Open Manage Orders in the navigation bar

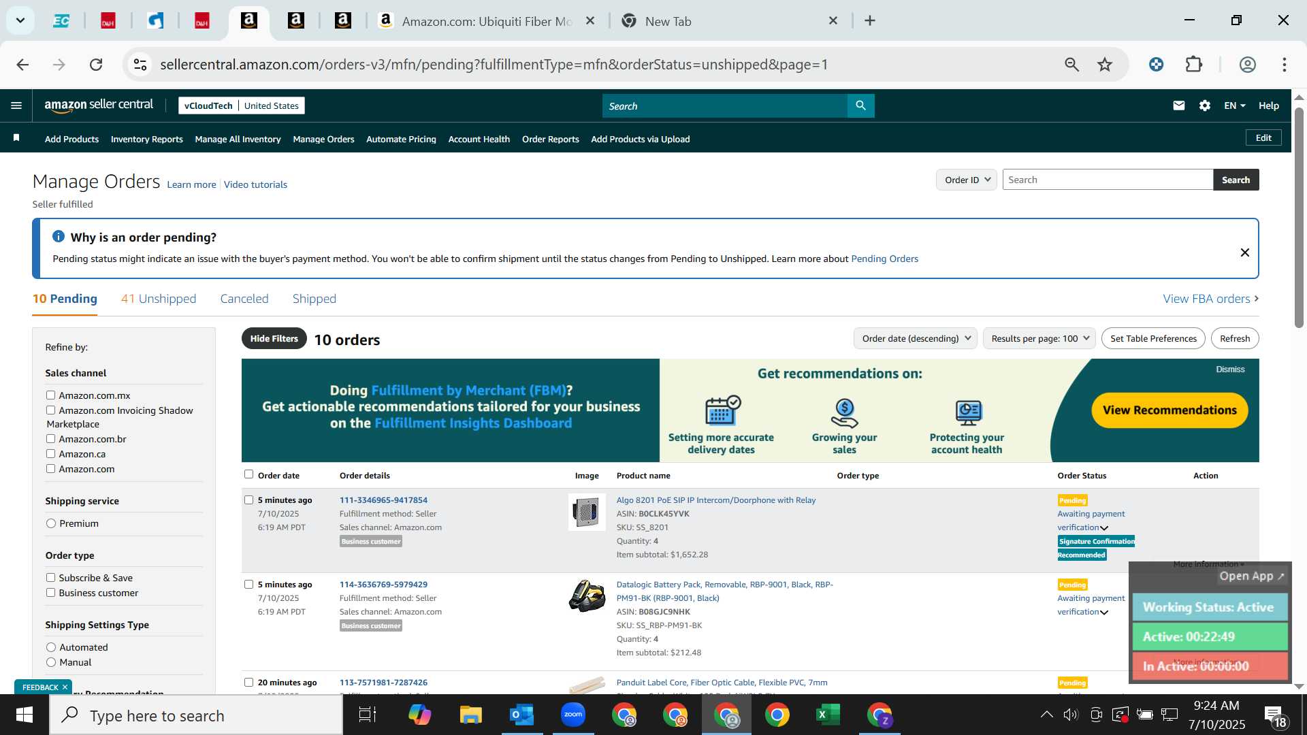click(323, 139)
